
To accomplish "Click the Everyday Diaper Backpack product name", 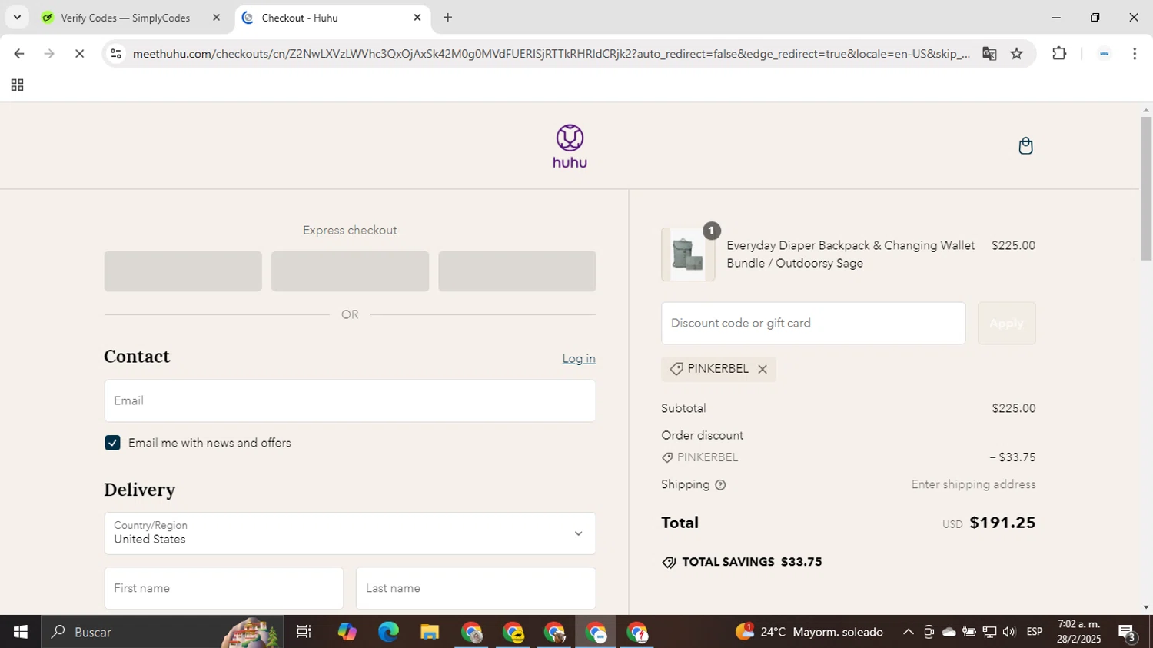I will coord(851,254).
